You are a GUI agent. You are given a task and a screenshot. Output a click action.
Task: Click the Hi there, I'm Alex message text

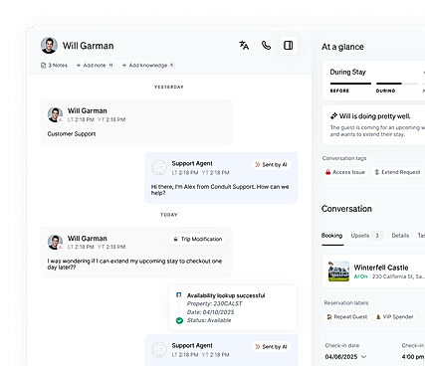click(220, 190)
